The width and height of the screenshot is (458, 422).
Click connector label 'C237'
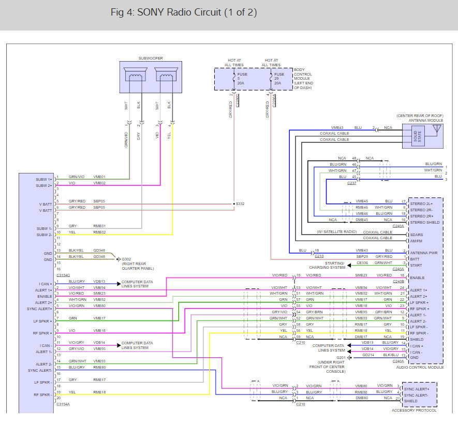pos(352,183)
